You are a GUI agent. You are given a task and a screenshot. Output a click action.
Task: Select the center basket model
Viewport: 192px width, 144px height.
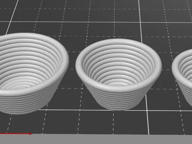tap(119, 75)
